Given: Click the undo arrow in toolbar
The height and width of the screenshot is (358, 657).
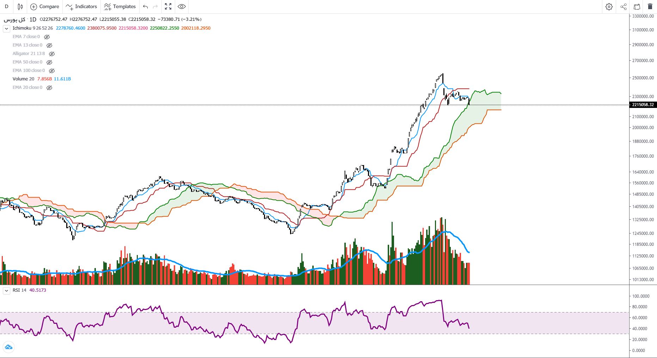Looking at the screenshot, I should [x=145, y=7].
